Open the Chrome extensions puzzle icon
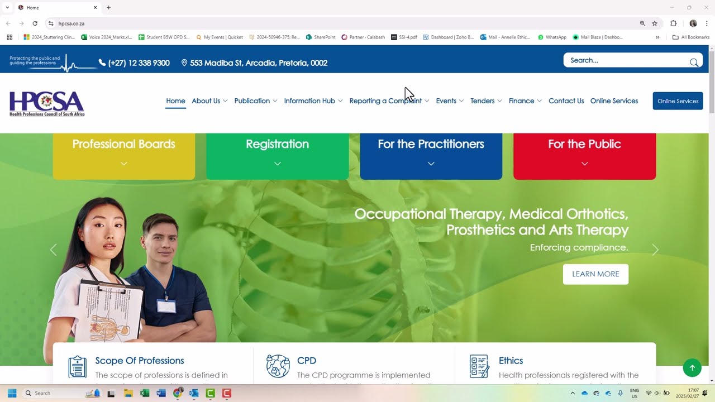 673,23
